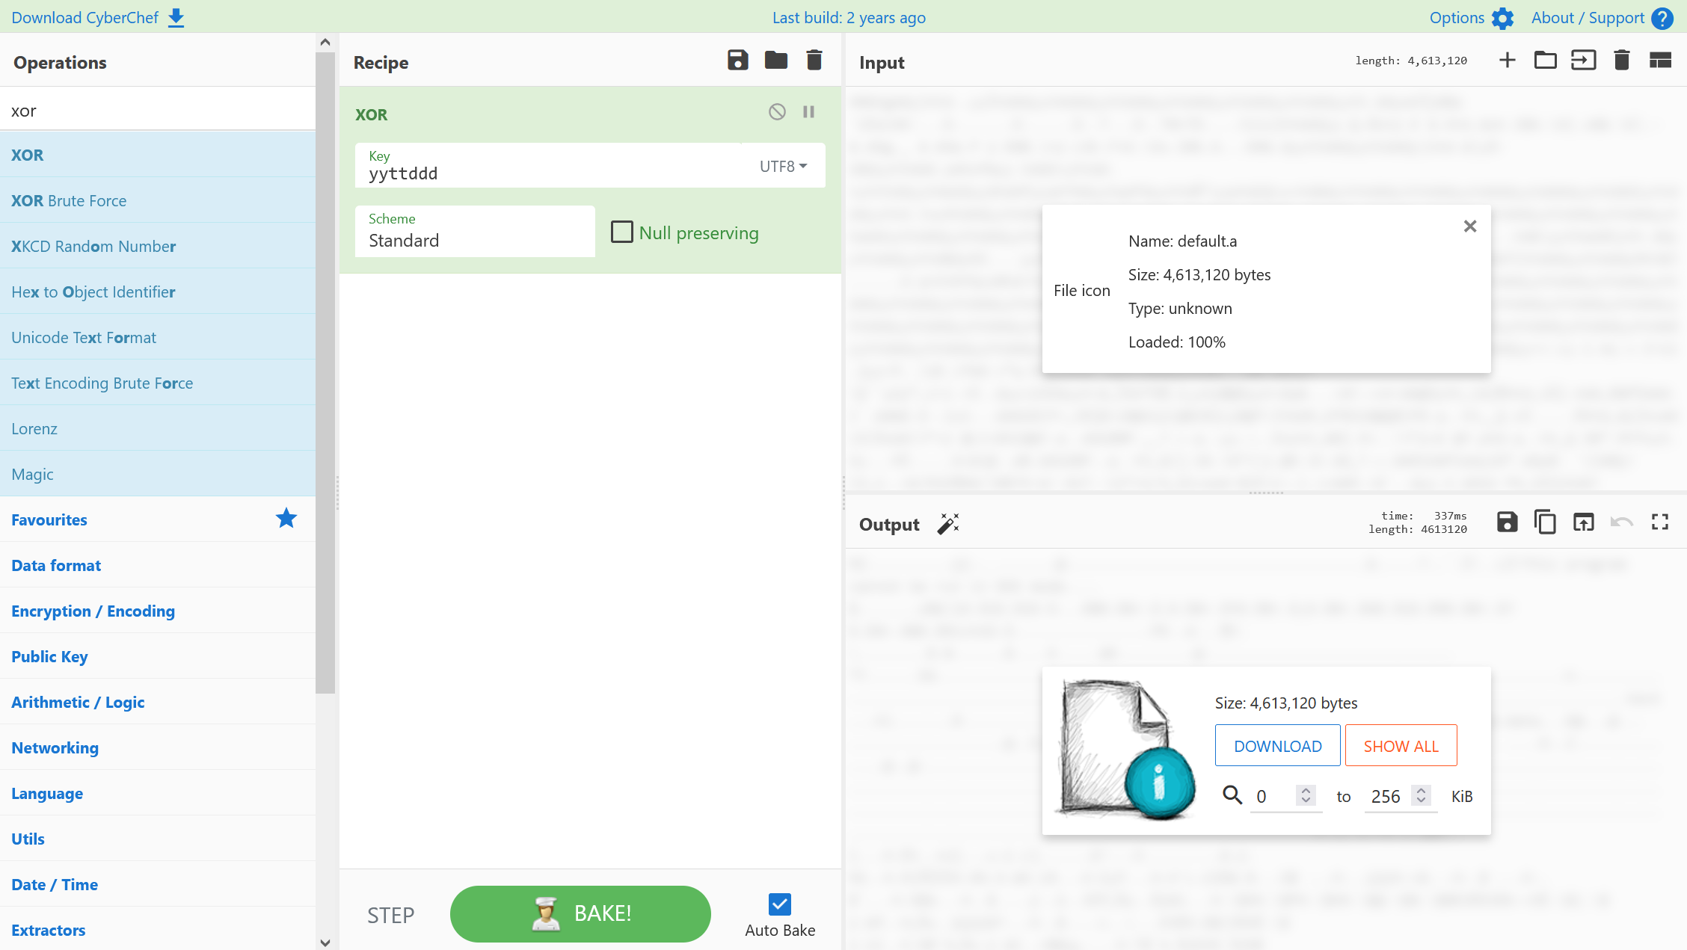
Task: Copy output to clipboard
Action: 1545,522
